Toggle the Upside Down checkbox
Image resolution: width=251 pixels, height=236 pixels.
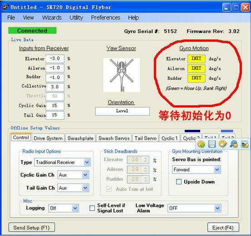point(179,182)
